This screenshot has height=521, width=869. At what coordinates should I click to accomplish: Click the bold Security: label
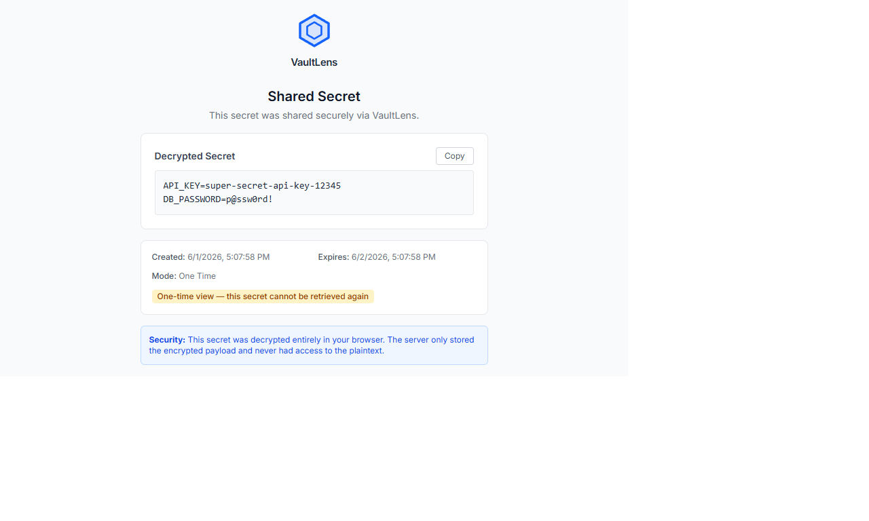point(167,340)
